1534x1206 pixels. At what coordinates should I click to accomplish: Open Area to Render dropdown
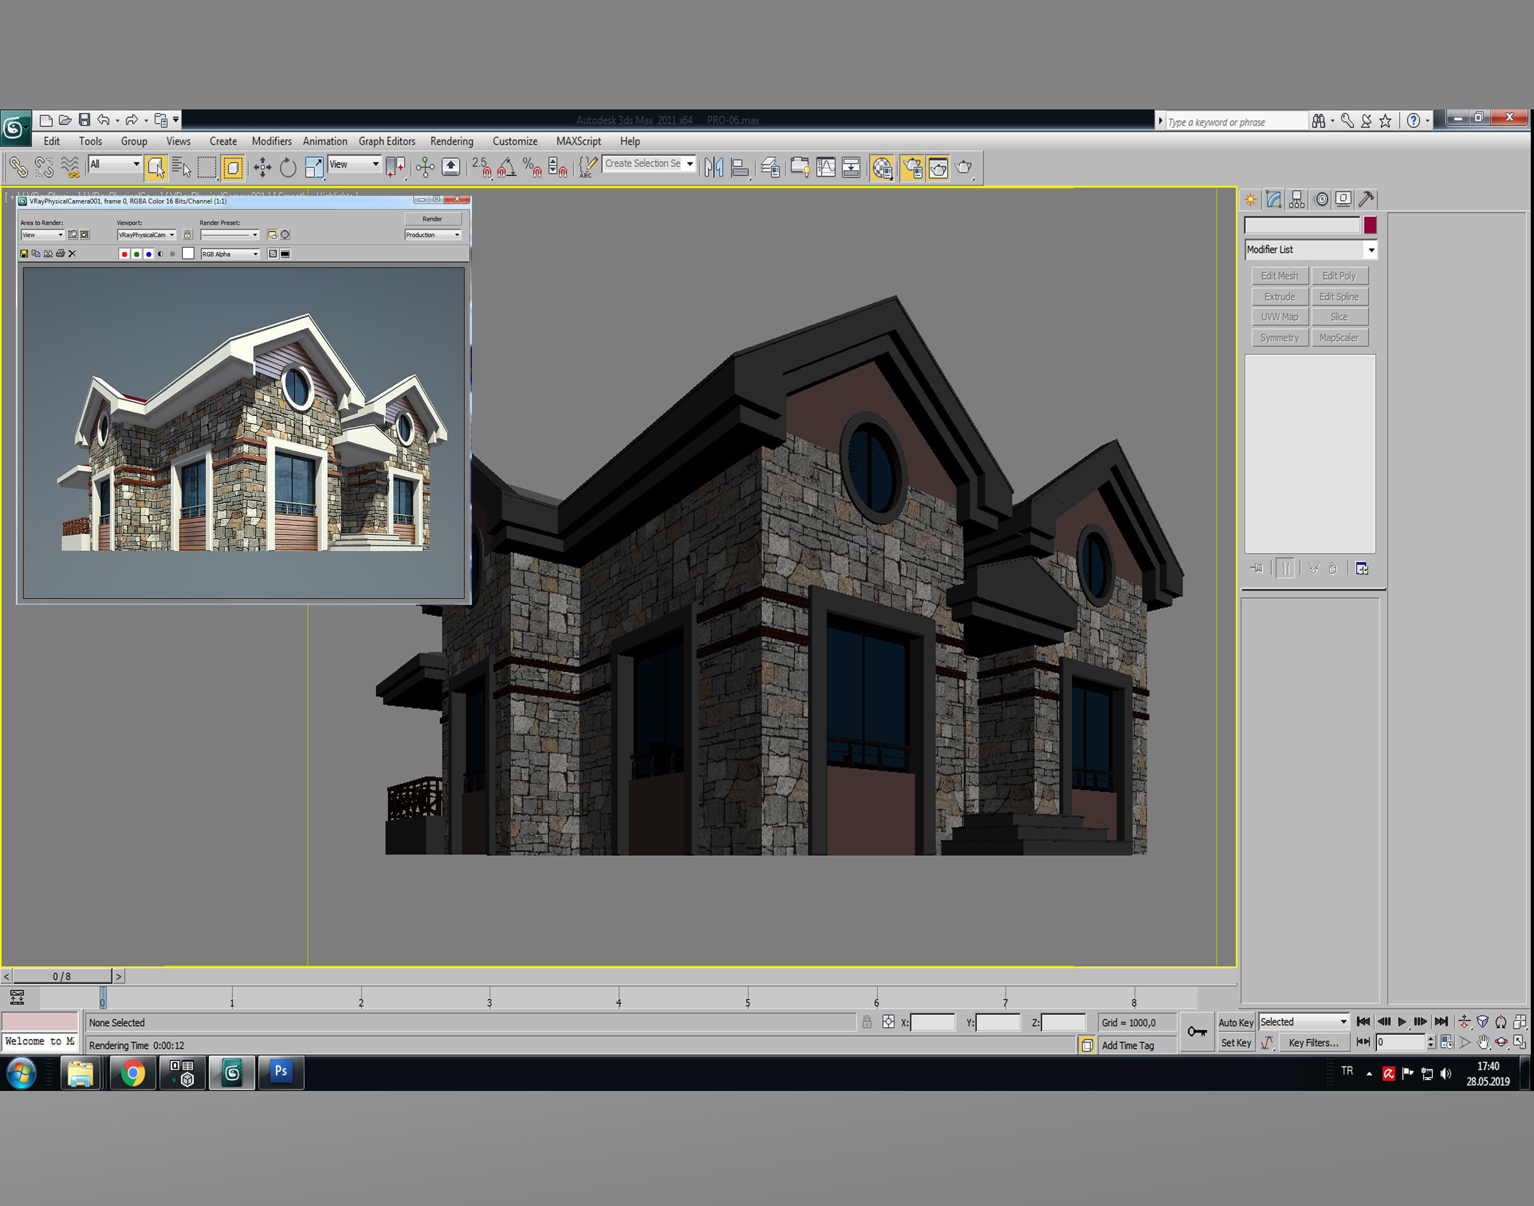42,235
